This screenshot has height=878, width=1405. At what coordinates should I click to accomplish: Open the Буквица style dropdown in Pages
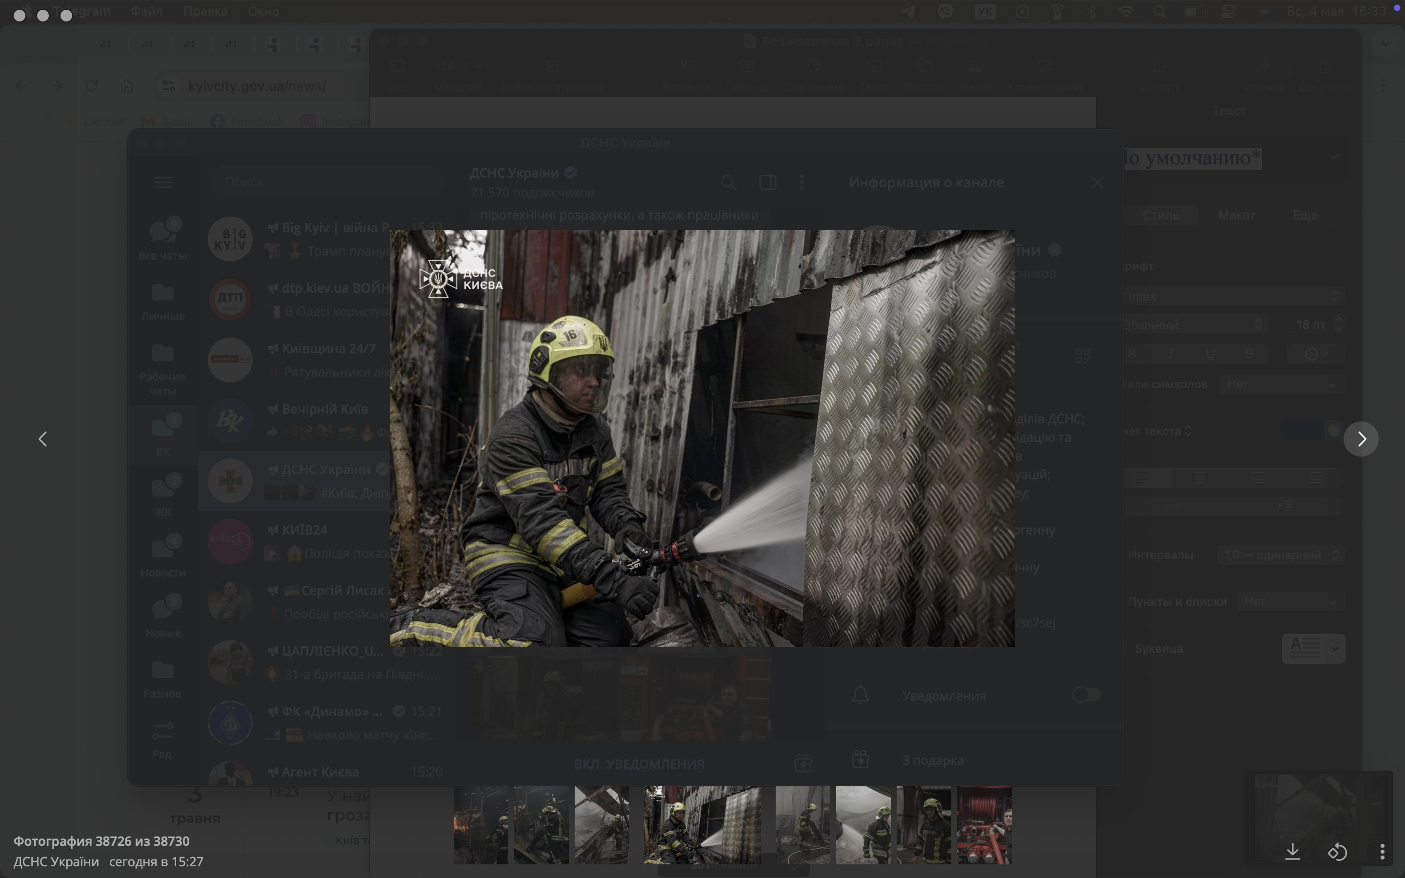tap(1313, 648)
